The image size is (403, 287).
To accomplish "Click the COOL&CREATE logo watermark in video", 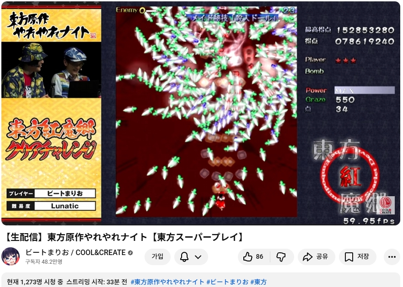I will point(386,205).
